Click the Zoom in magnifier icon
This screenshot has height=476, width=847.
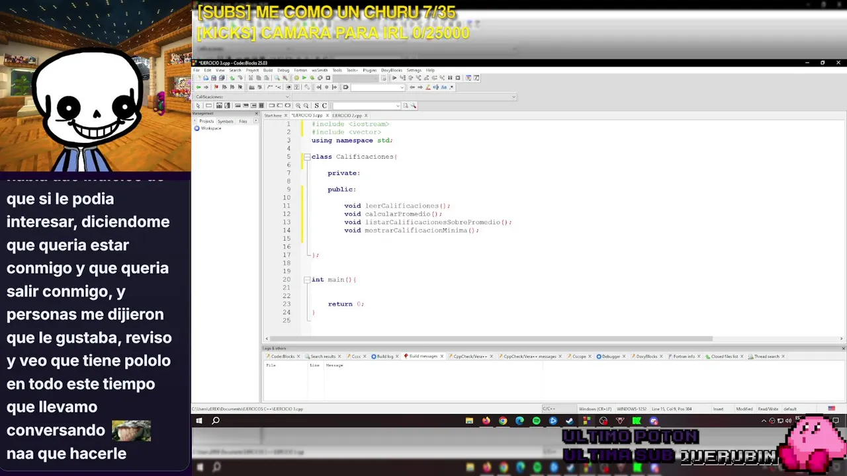(x=298, y=106)
